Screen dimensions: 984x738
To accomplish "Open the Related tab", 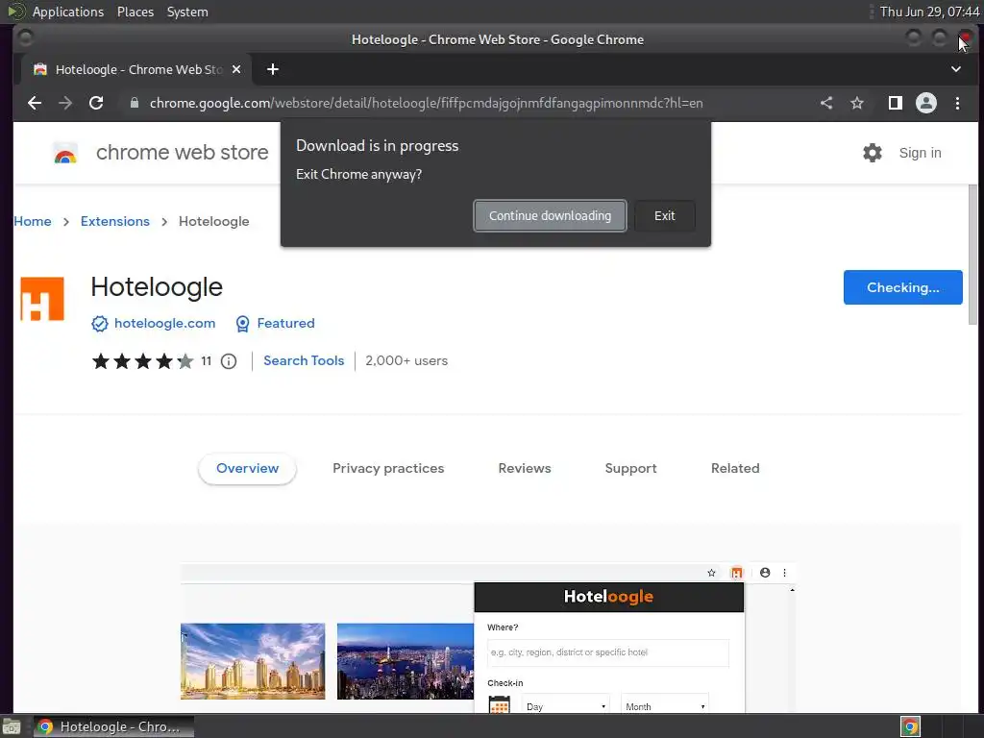I will [735, 468].
